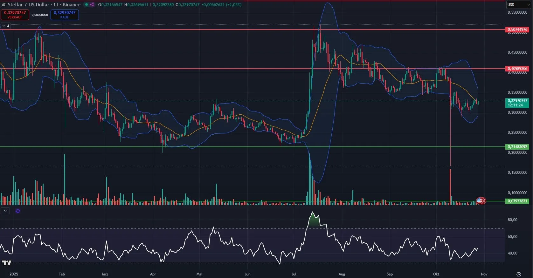The height and width of the screenshot is (278, 533).
Task: Click the Feb label on time axis
Action: (x=62, y=274)
